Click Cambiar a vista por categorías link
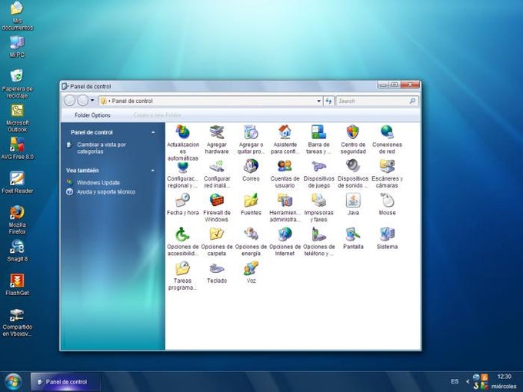This screenshot has width=523, height=392. [x=102, y=148]
